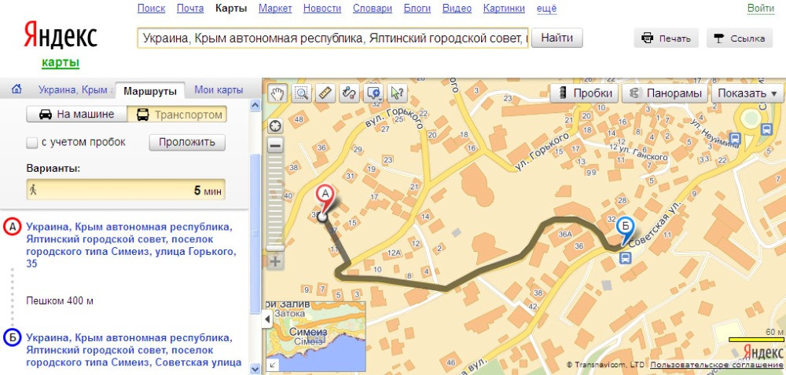This screenshot has height=375, width=786.
Task: Click blue Б circle in route list
Action: point(12,338)
